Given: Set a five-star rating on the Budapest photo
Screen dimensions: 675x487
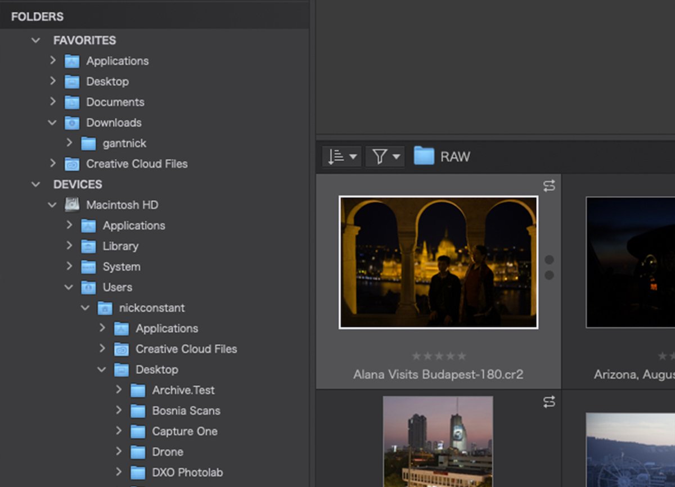Looking at the screenshot, I should click(x=463, y=355).
